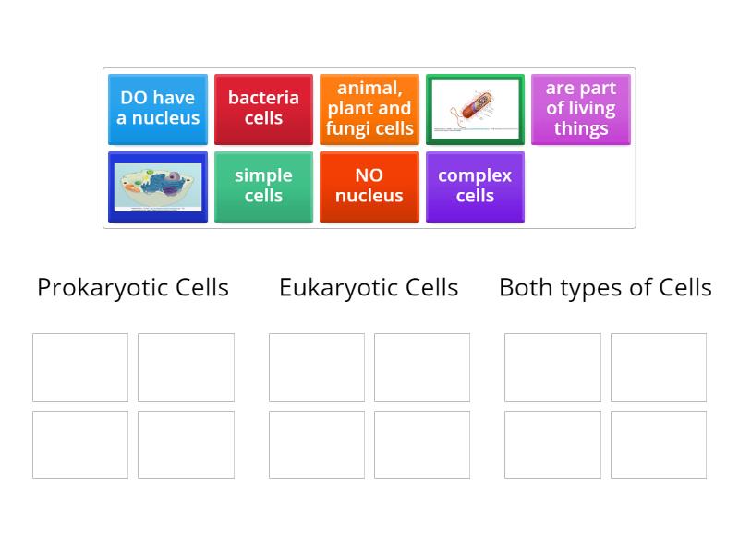This screenshot has height=554, width=739.
Task: Click the 'Both types of Cells' heading
Action: coord(605,287)
